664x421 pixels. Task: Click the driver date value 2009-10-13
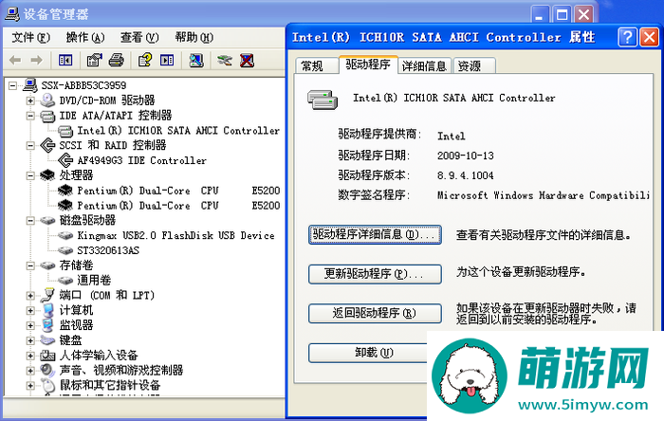tap(466, 156)
